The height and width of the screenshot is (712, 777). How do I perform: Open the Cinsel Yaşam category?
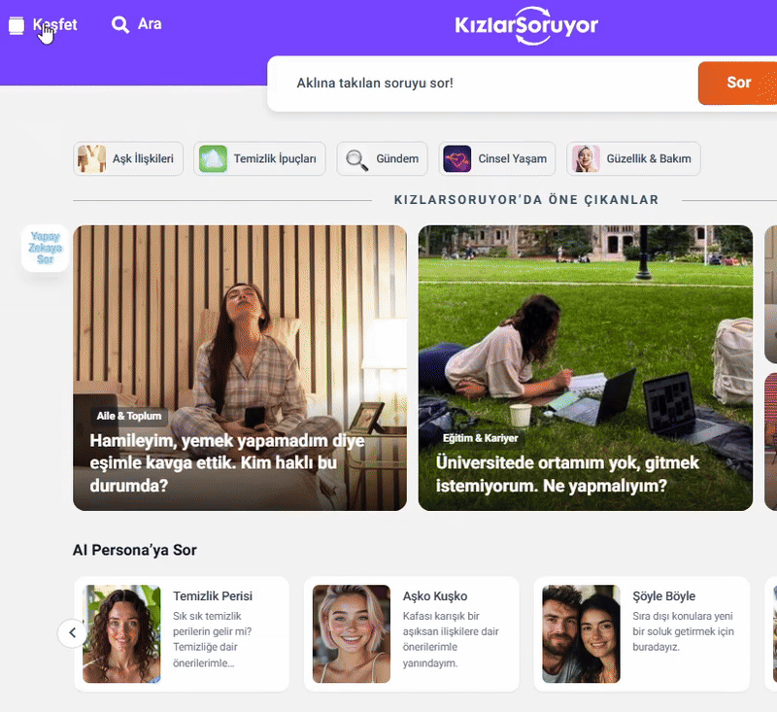tap(497, 158)
